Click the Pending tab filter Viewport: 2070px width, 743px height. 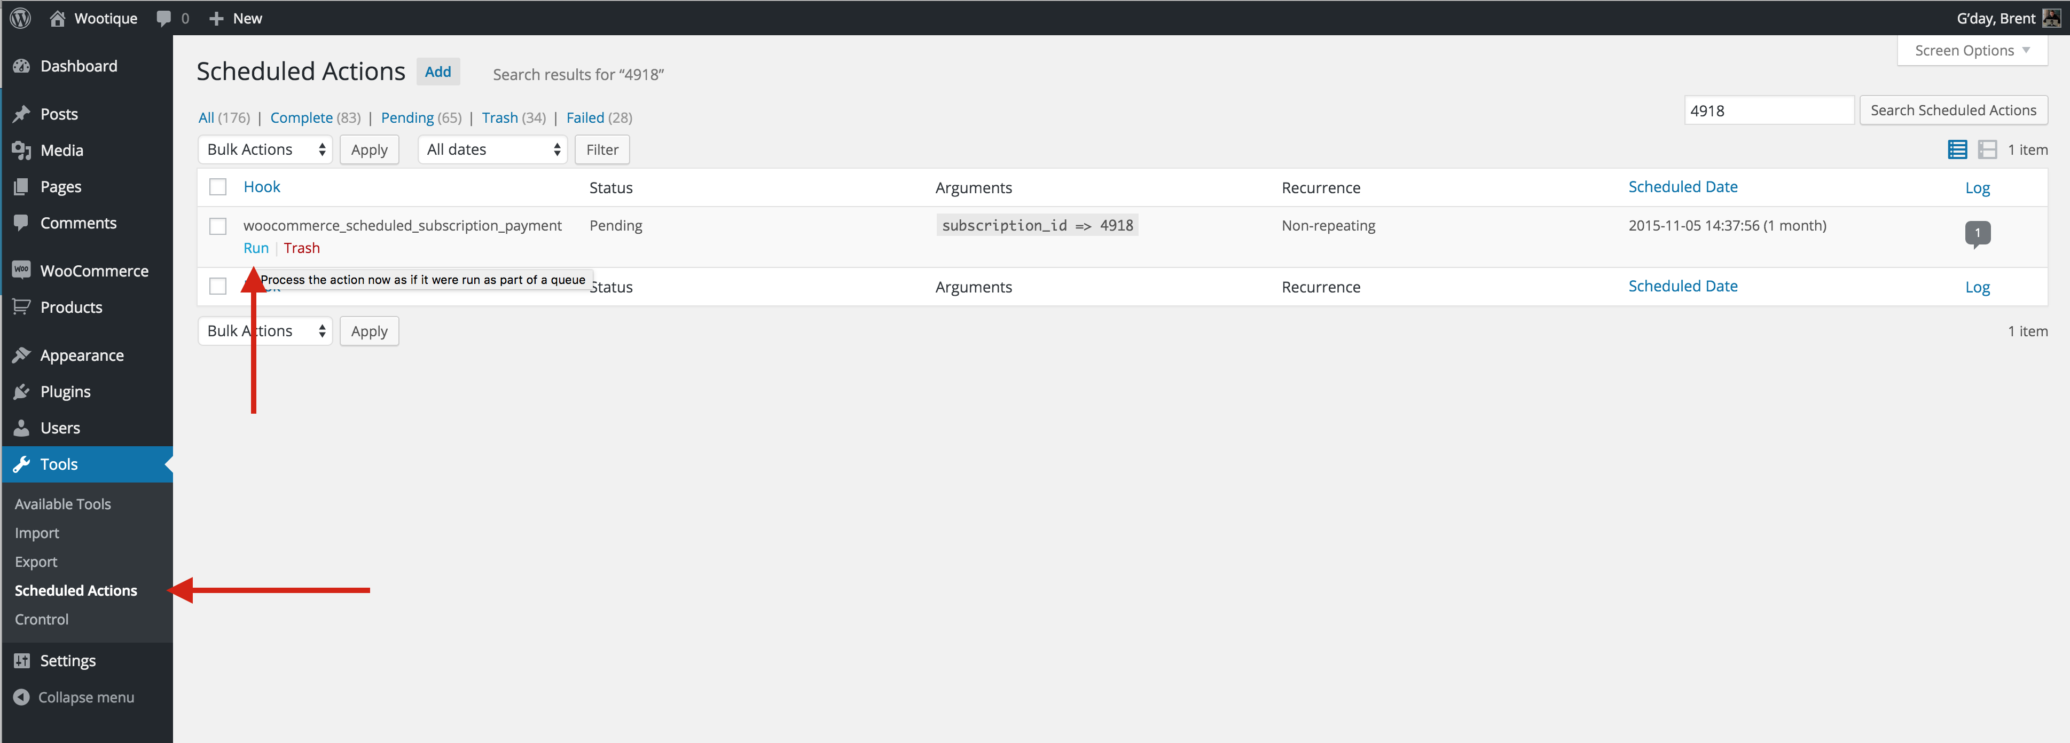click(405, 117)
